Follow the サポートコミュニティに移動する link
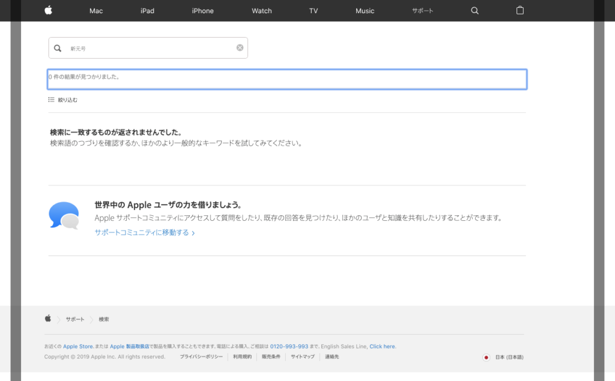The height and width of the screenshot is (381, 615). tap(145, 232)
